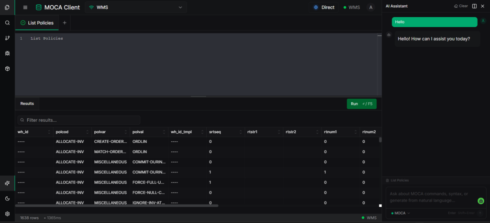Screen dimensions: 490x223
Task: Click the results horizontal scrollbar
Action: click(117, 205)
